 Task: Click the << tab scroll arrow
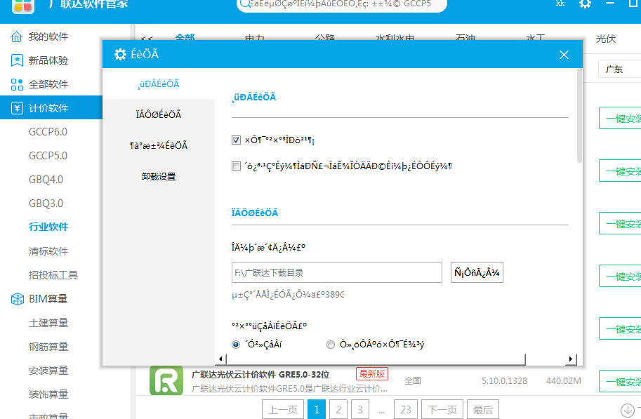[147, 39]
